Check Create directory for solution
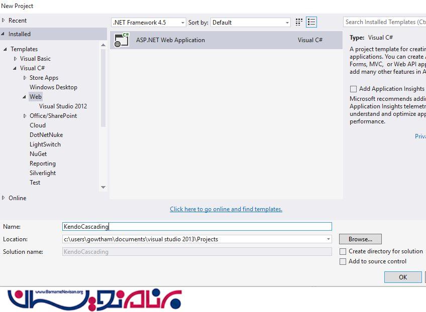 pos(343,251)
